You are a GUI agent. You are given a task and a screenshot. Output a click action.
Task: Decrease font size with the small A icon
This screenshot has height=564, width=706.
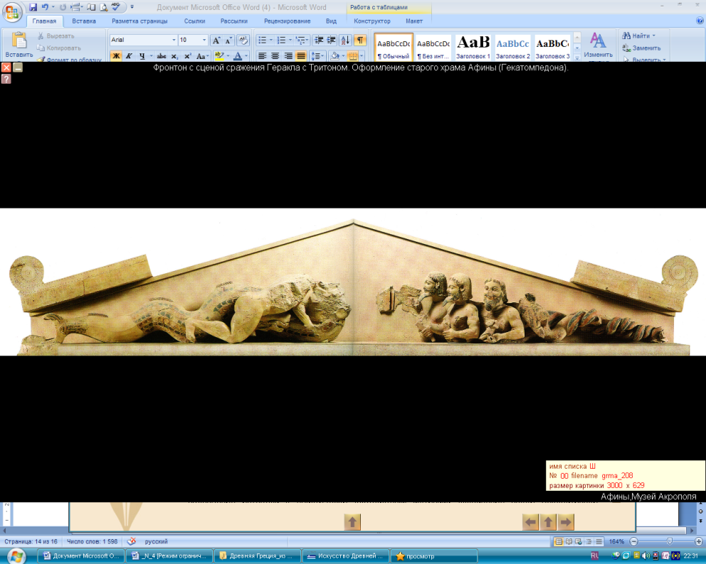[228, 41]
